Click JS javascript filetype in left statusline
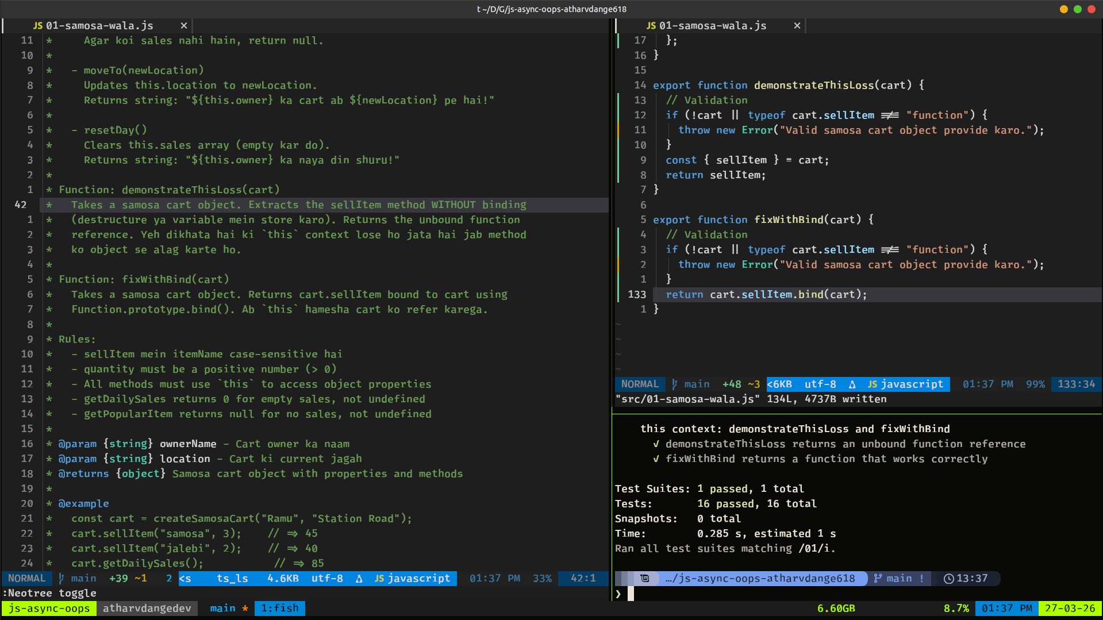Image resolution: width=1103 pixels, height=620 pixels. (412, 578)
